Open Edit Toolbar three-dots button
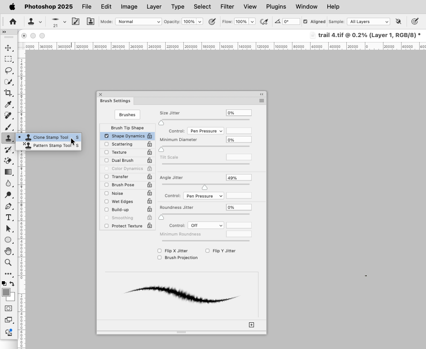This screenshot has height=349, width=426. pyautogui.click(x=8, y=274)
